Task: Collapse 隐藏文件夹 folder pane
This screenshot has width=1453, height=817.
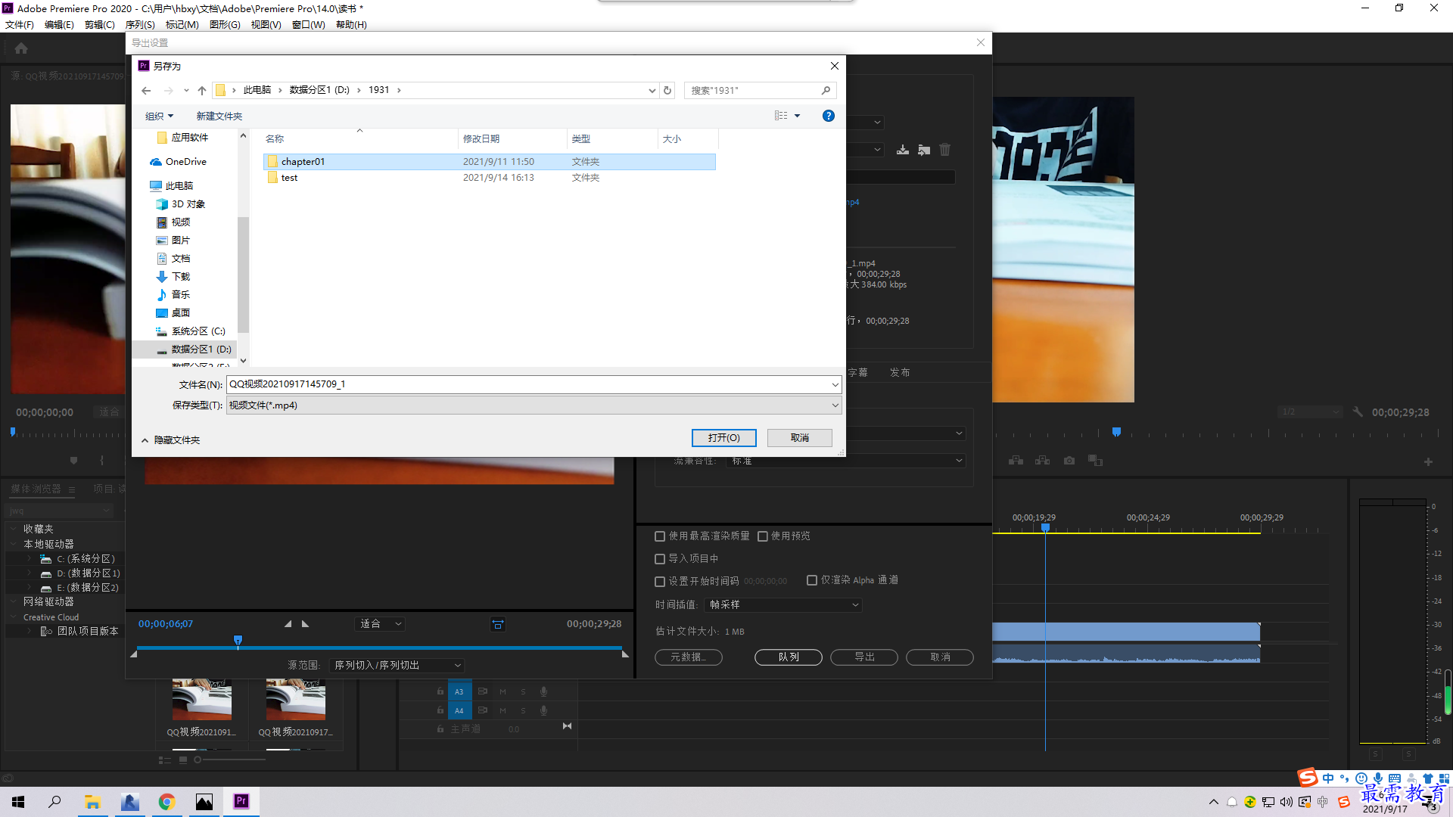Action: (x=170, y=440)
